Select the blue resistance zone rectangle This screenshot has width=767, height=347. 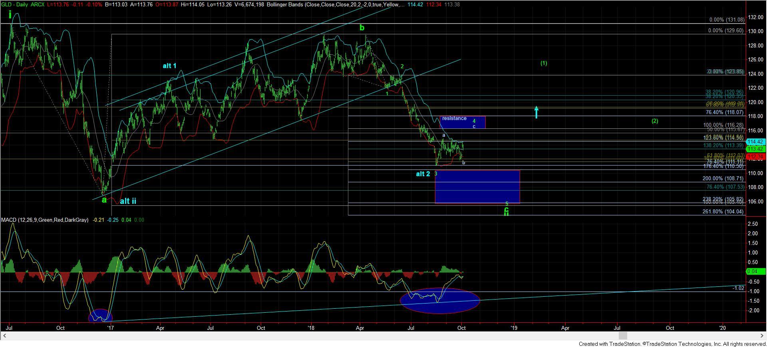point(463,122)
